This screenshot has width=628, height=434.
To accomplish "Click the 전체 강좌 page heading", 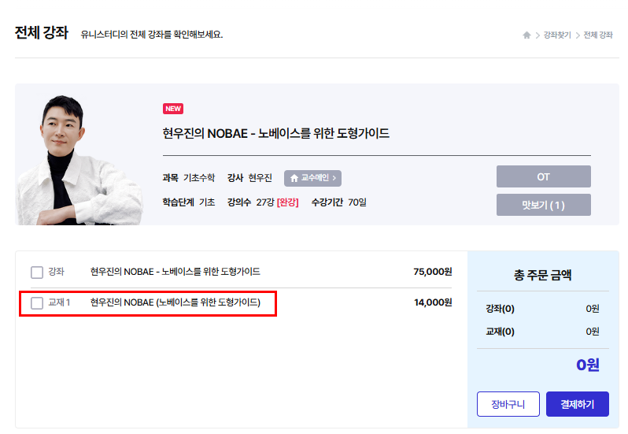I will [x=41, y=34].
